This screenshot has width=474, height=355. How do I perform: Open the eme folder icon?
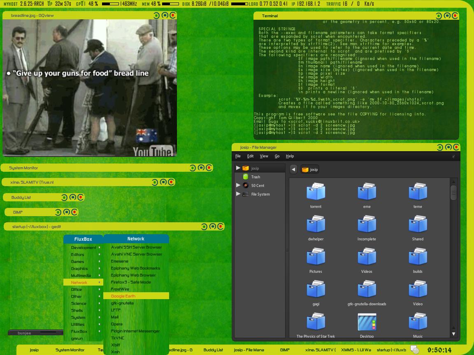[367, 191]
